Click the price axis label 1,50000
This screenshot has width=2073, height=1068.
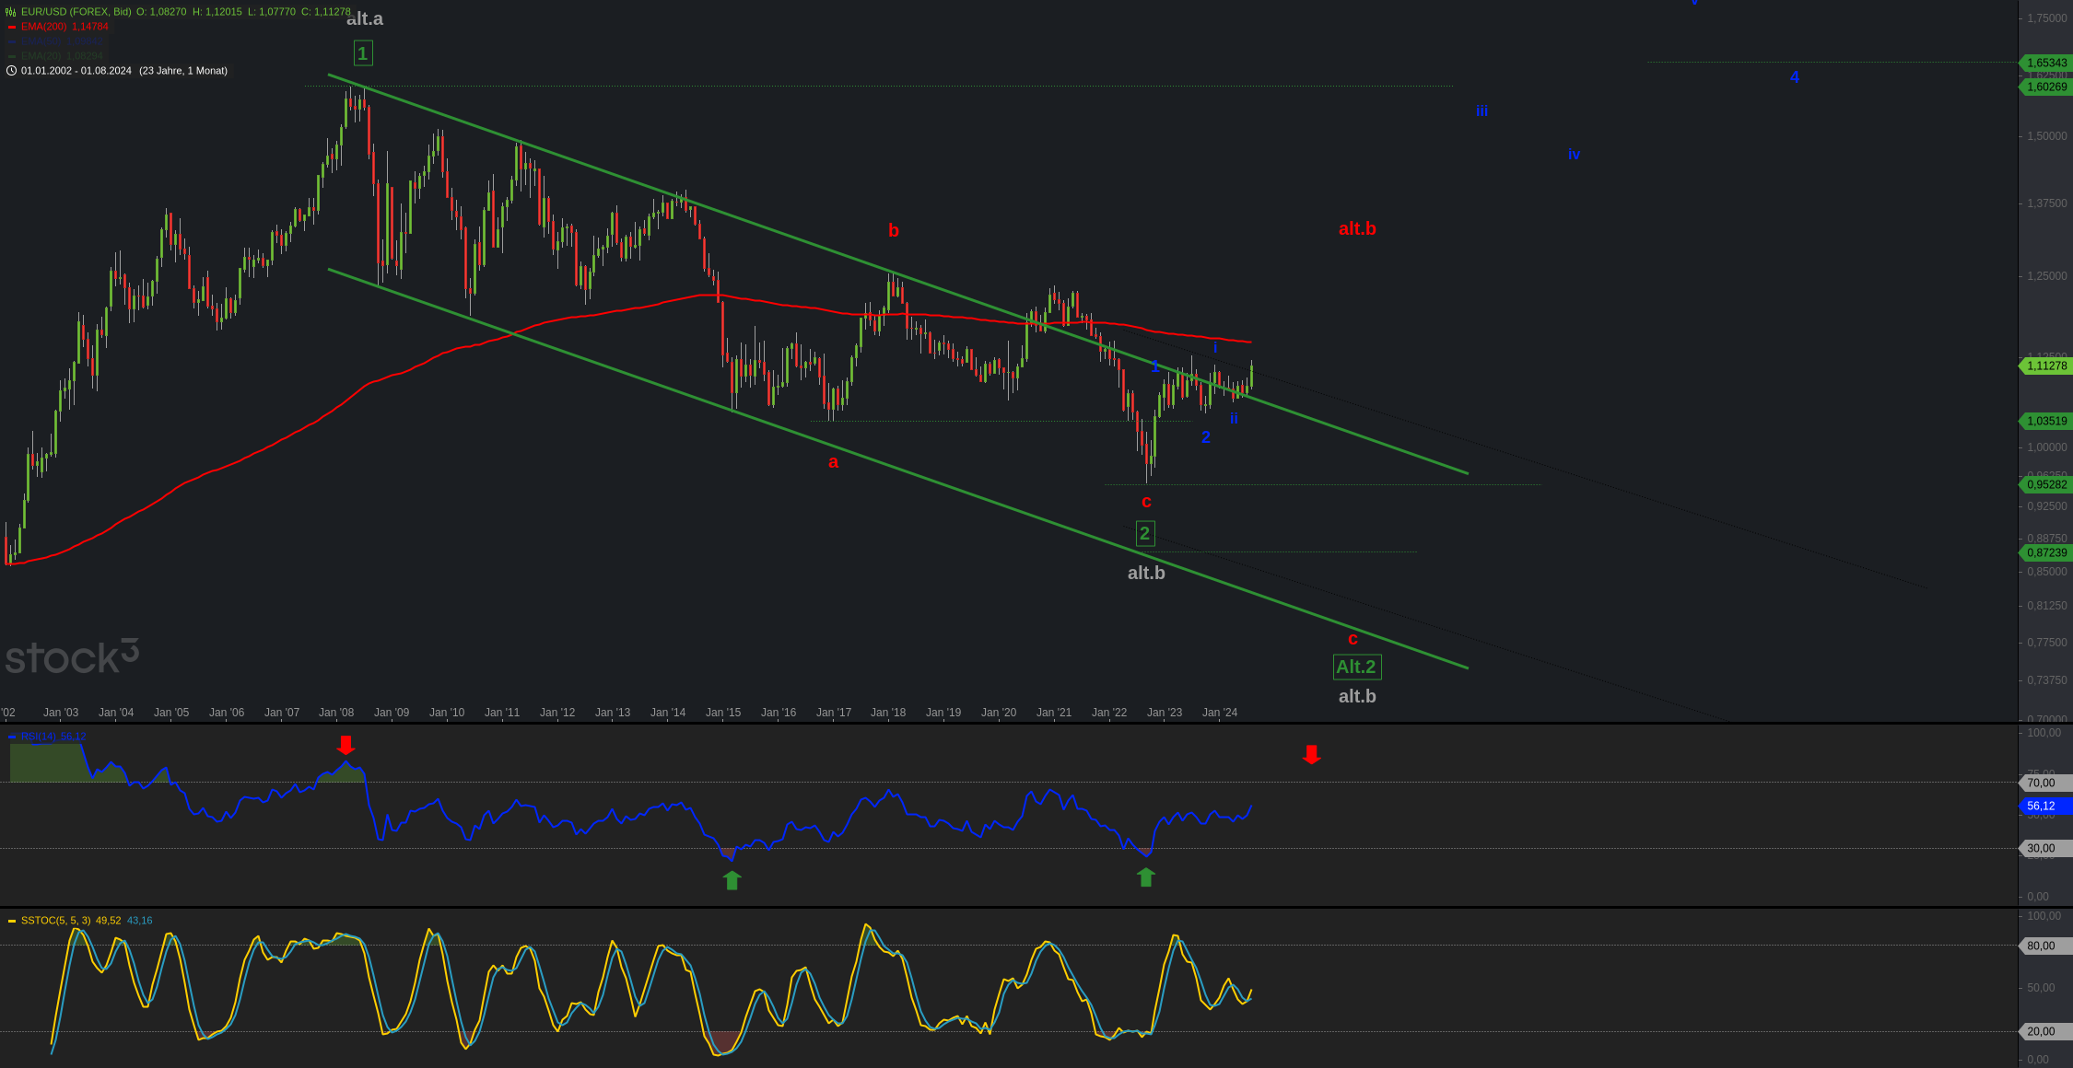(2046, 136)
